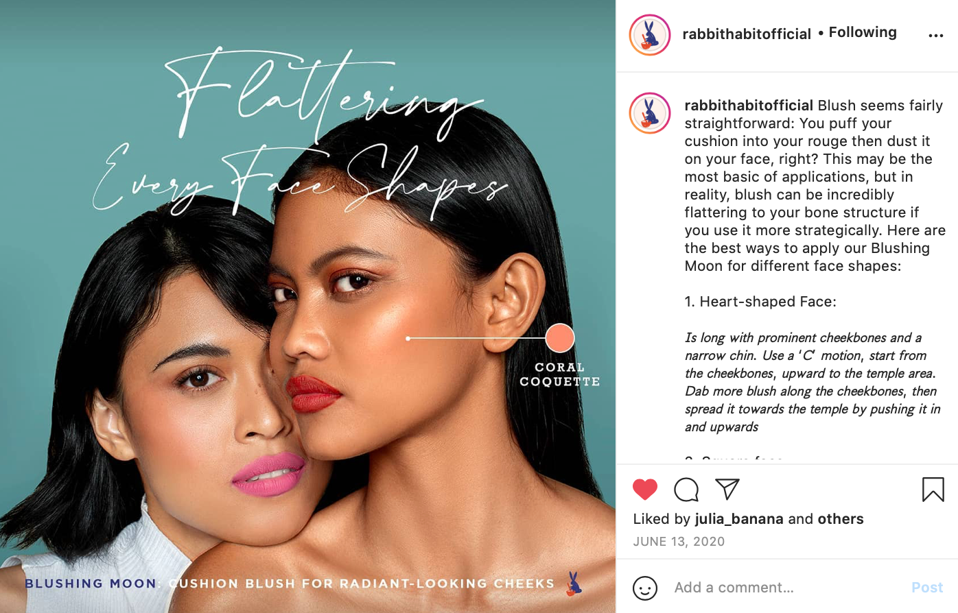Unlike the post with the red heart
The width and height of the screenshot is (958, 613).
coord(645,490)
